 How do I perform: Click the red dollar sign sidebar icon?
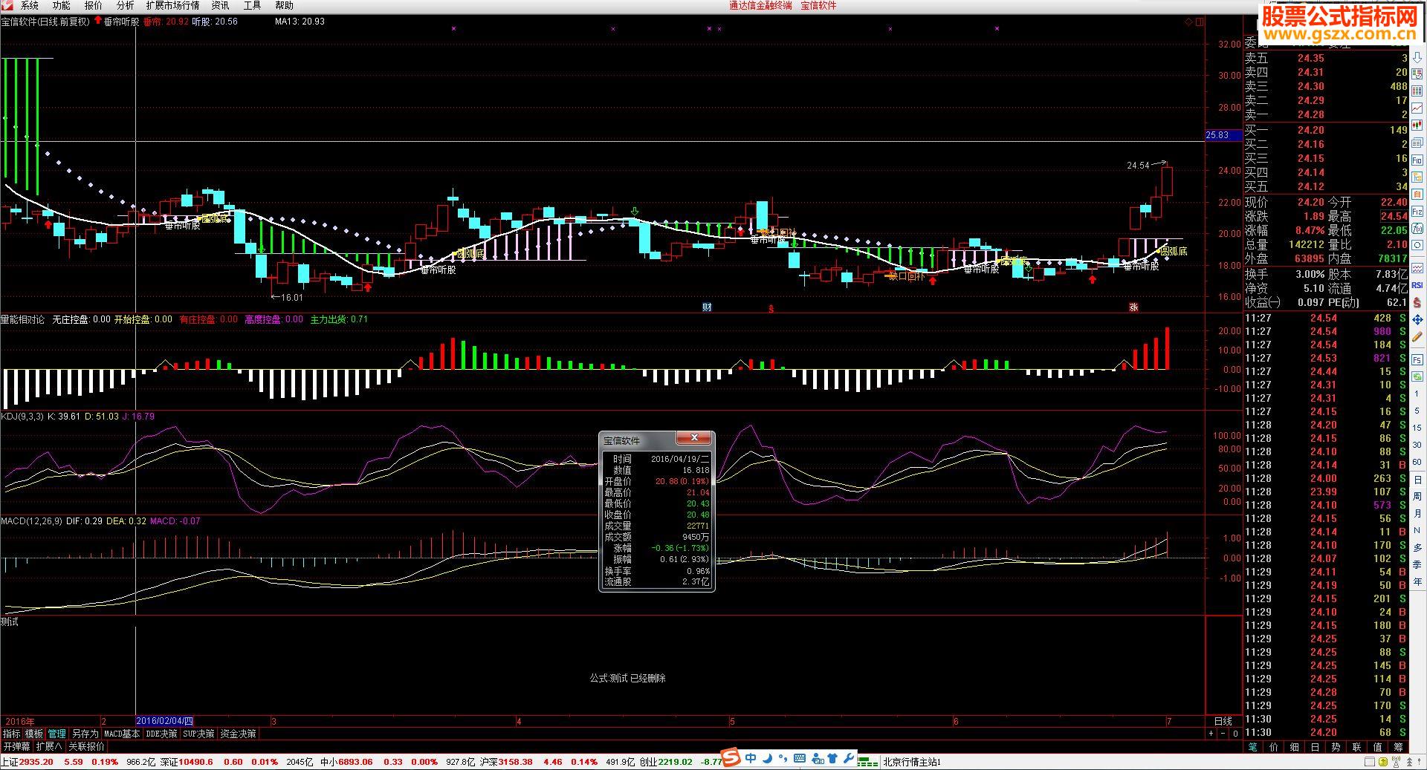(1417, 302)
